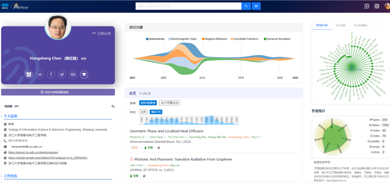Click the 工作经历 section heading
Viewport: 390px width, 183px height.
tap(11, 176)
